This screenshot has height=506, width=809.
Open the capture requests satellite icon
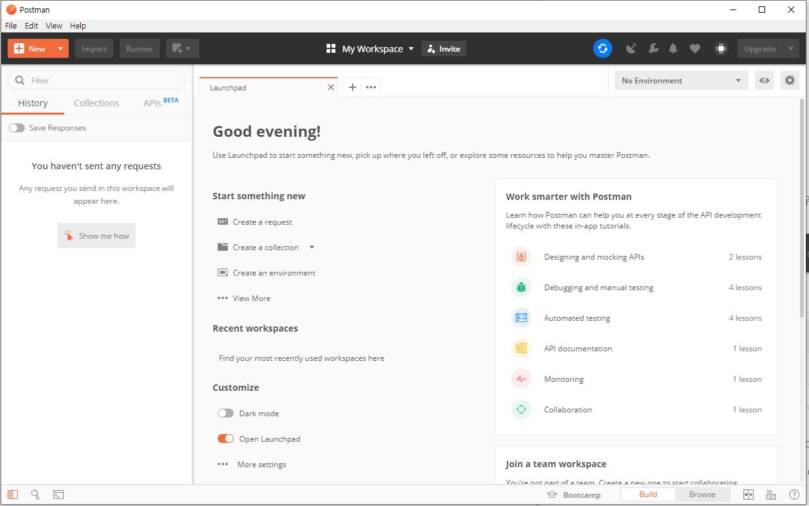tap(631, 48)
